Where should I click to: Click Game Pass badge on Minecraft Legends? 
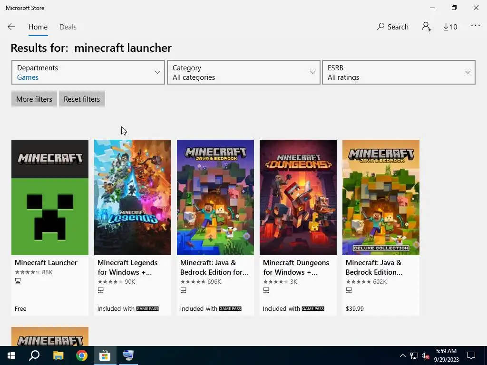147,308
